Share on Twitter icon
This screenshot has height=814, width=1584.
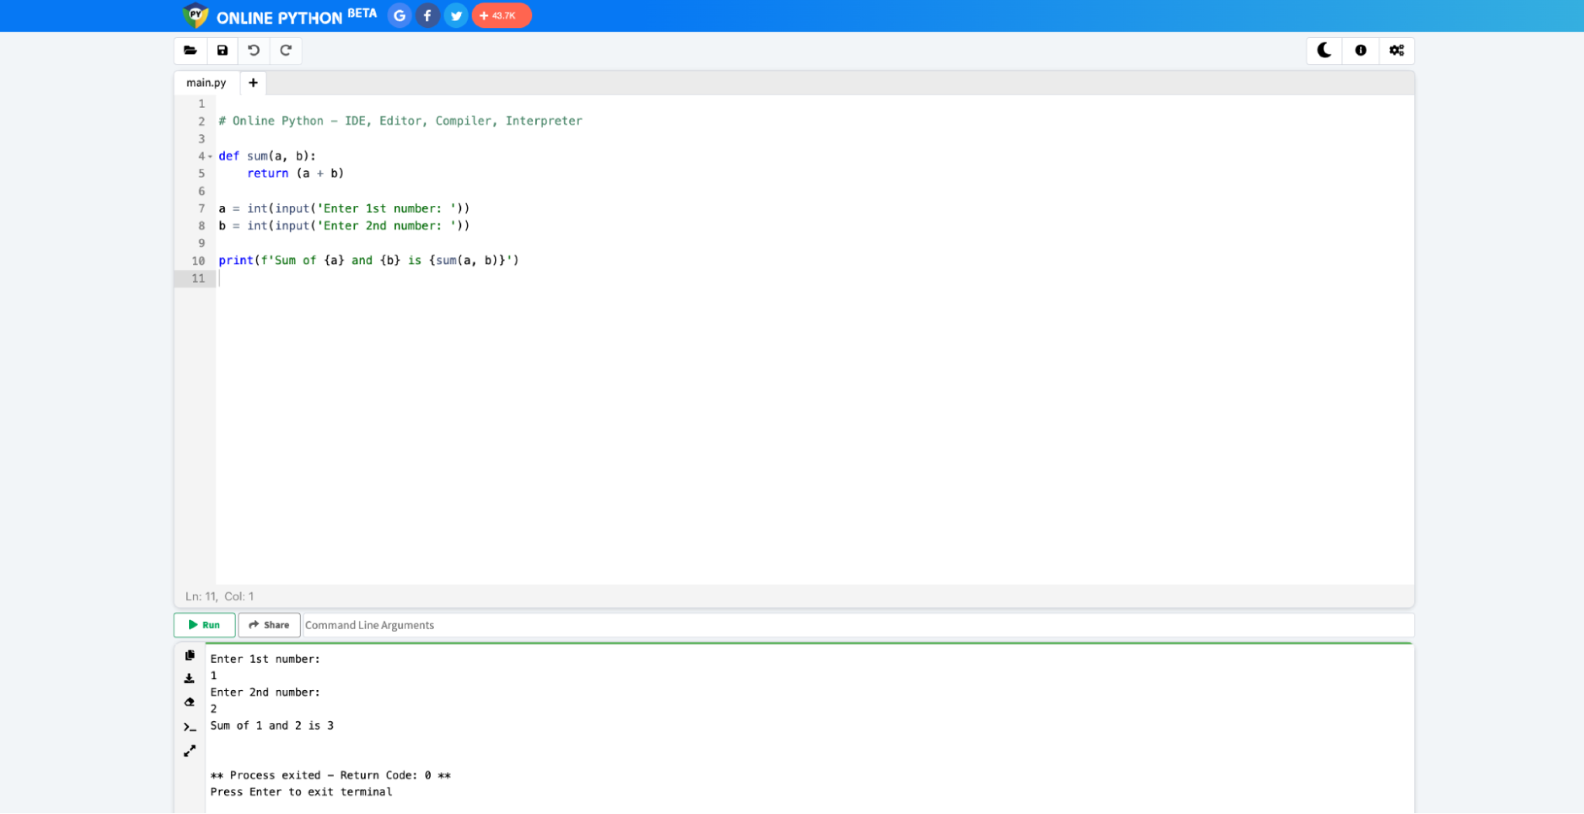pos(456,15)
